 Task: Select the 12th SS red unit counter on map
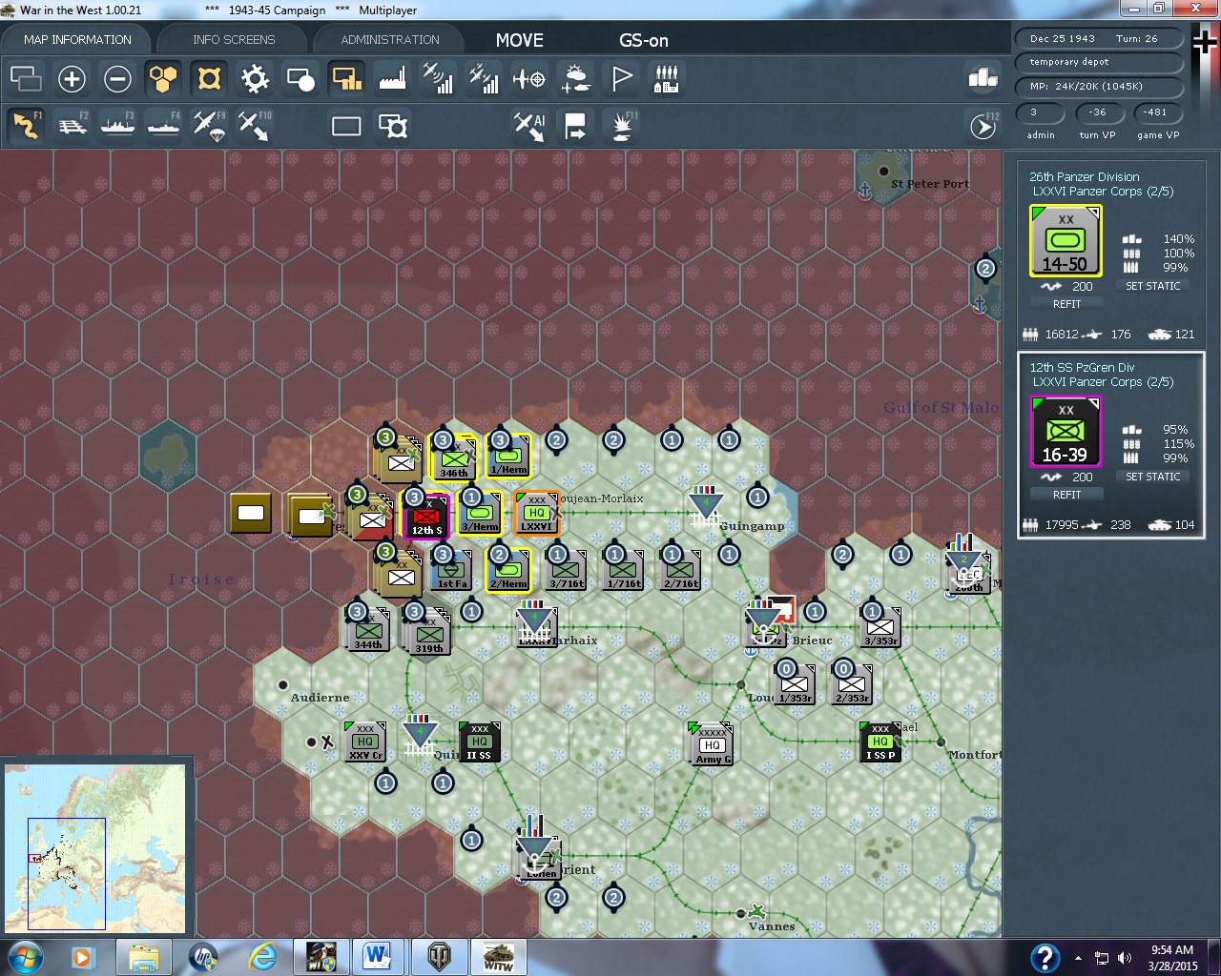click(x=425, y=516)
